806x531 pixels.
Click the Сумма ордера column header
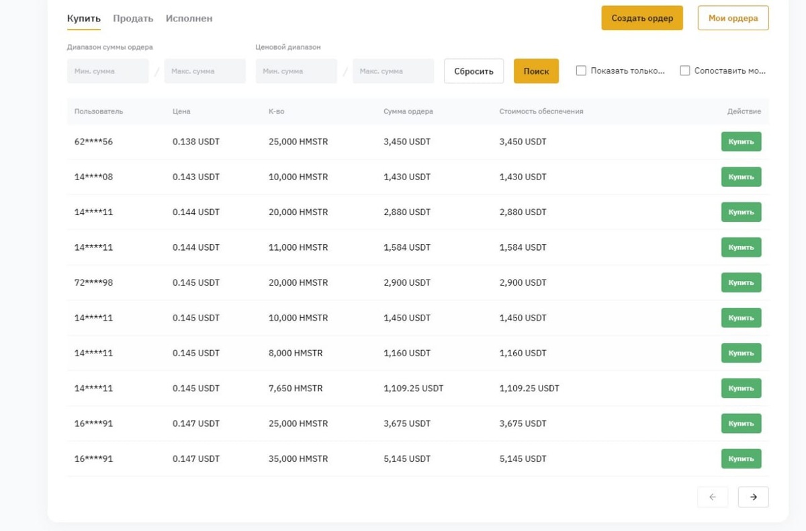(x=408, y=112)
